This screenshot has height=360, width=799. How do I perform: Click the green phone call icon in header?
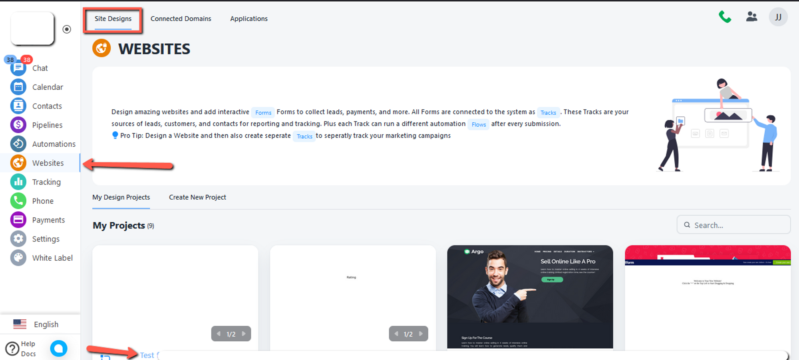tap(725, 17)
